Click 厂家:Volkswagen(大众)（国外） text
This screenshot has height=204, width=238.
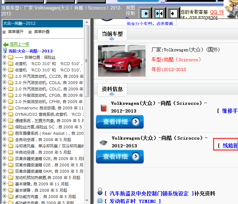(x=186, y=50)
